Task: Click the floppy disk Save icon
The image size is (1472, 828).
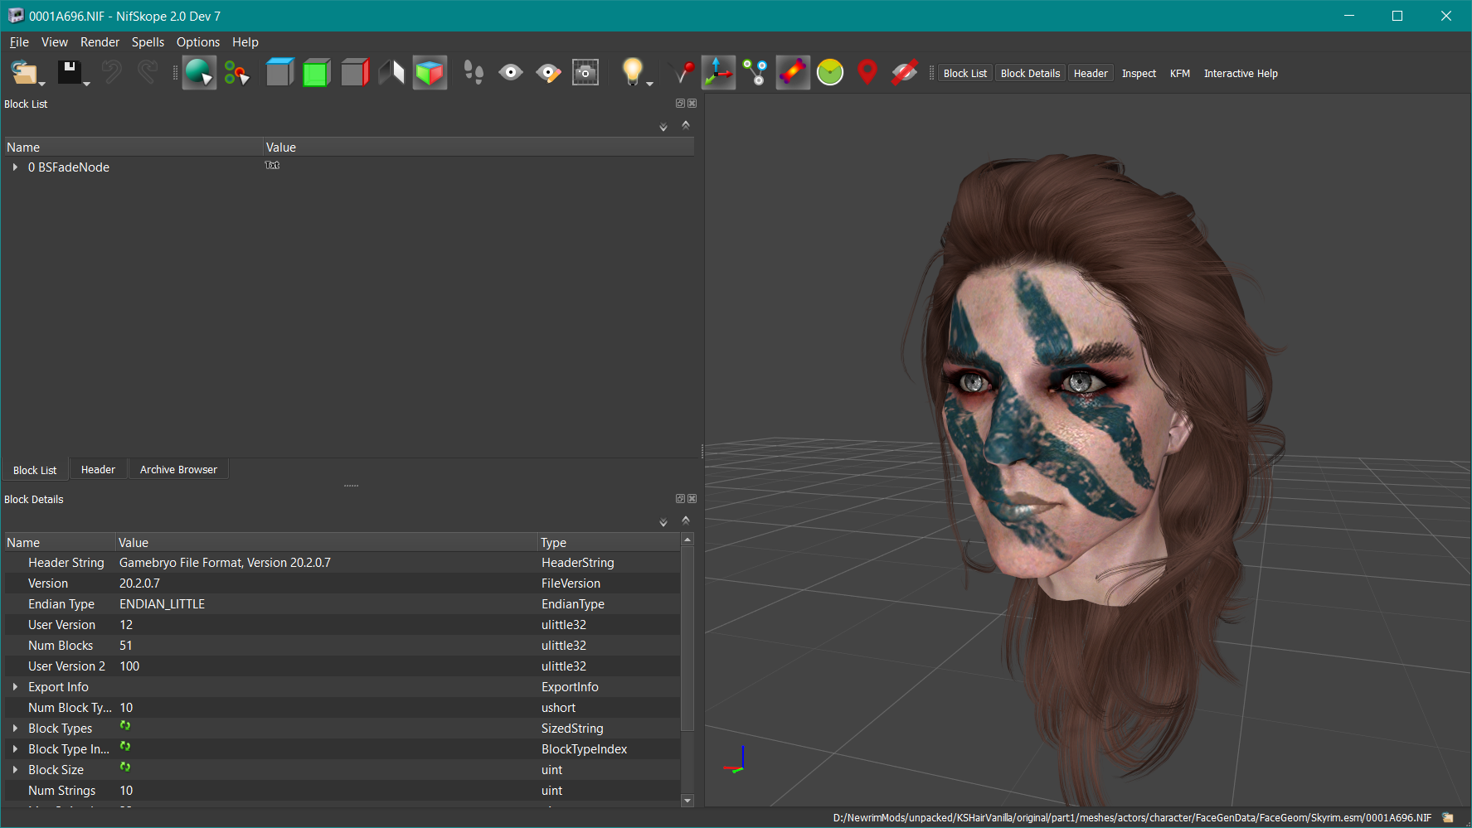Action: click(x=69, y=73)
